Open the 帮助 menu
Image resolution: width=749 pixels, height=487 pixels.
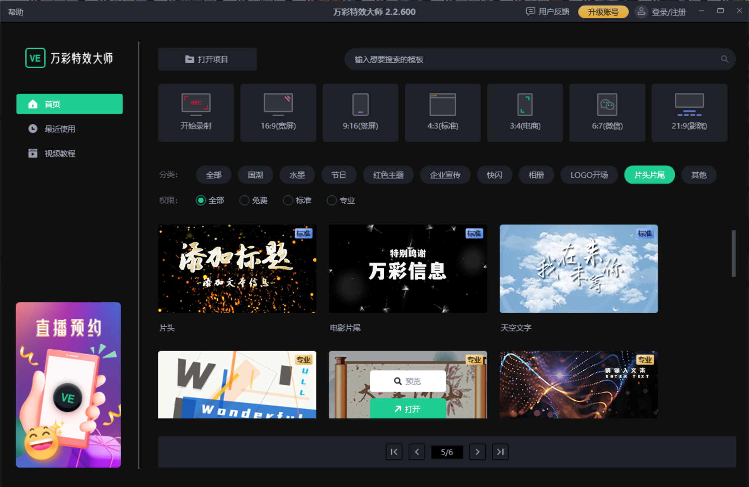pos(15,12)
